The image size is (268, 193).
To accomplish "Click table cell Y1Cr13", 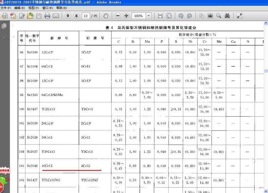I will (87, 109).
